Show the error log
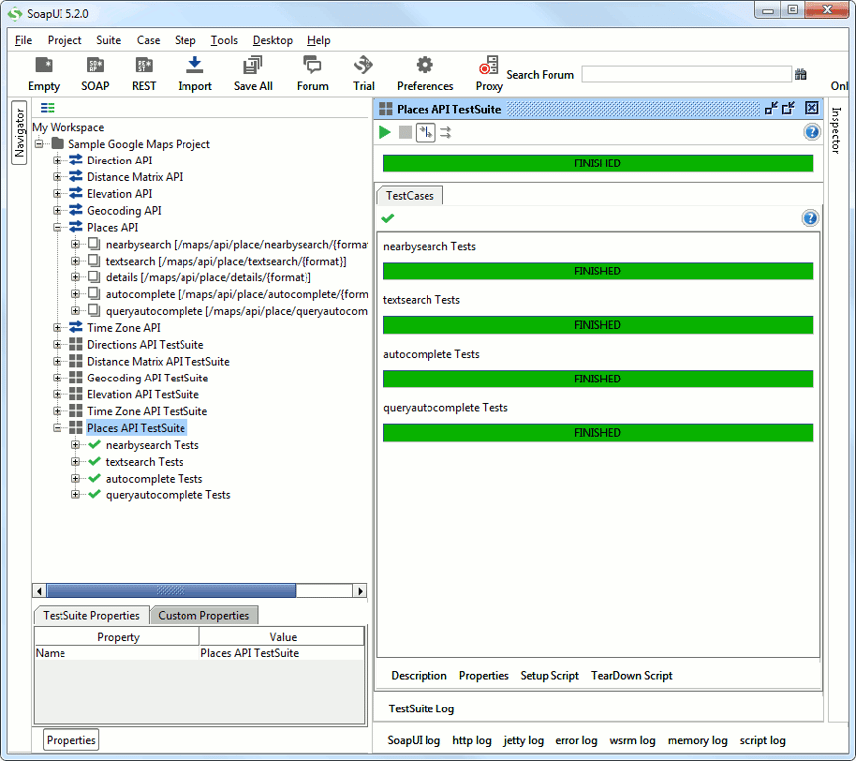 coord(576,740)
